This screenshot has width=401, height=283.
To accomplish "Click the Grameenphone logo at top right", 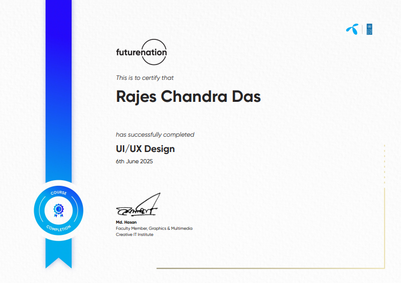I will tap(352, 29).
